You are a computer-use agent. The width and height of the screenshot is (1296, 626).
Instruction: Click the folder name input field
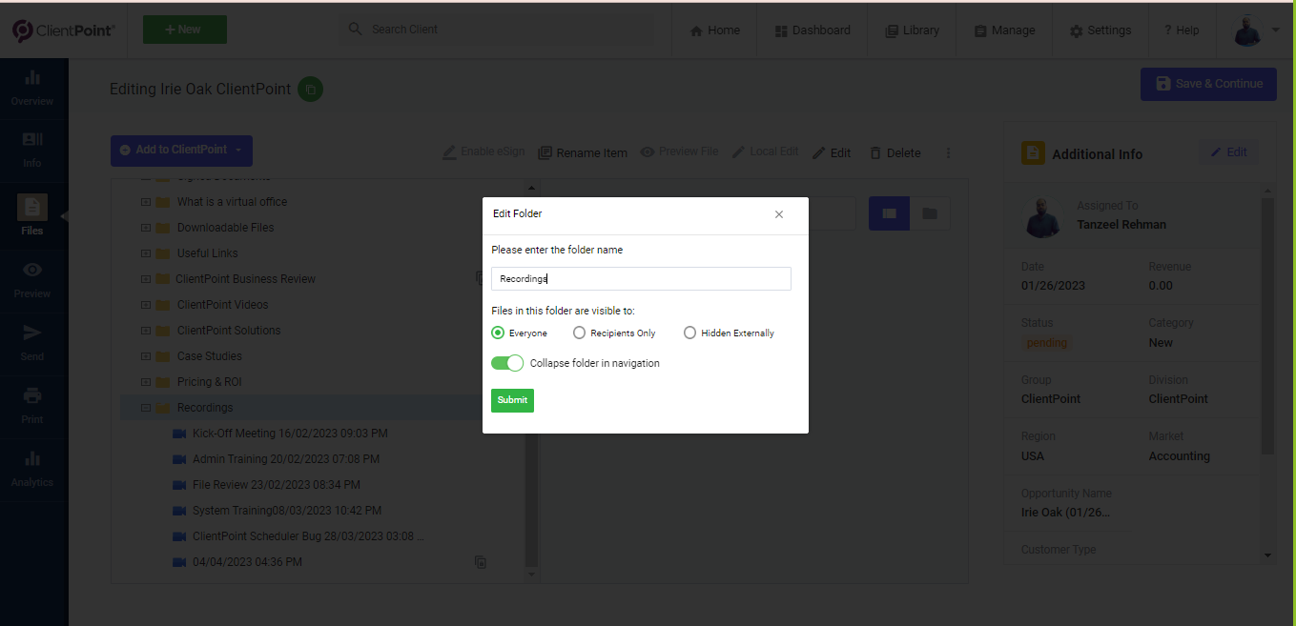click(641, 279)
